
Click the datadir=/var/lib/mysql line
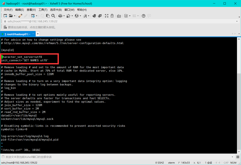click(19, 115)
